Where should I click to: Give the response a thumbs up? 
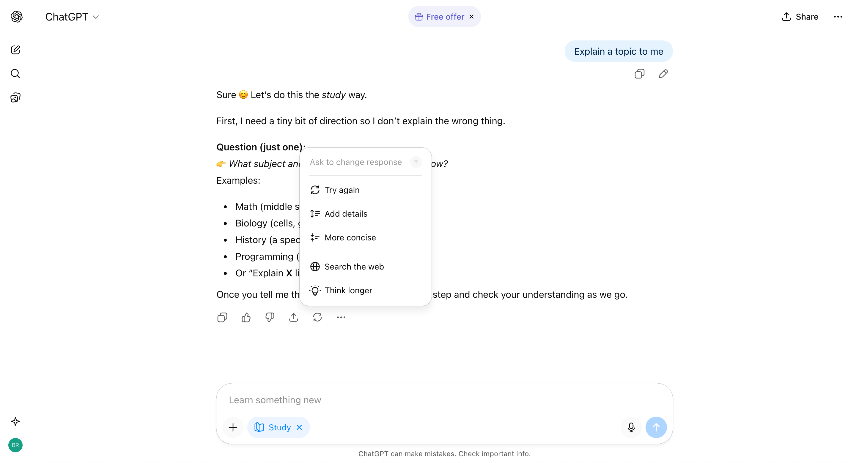246,317
